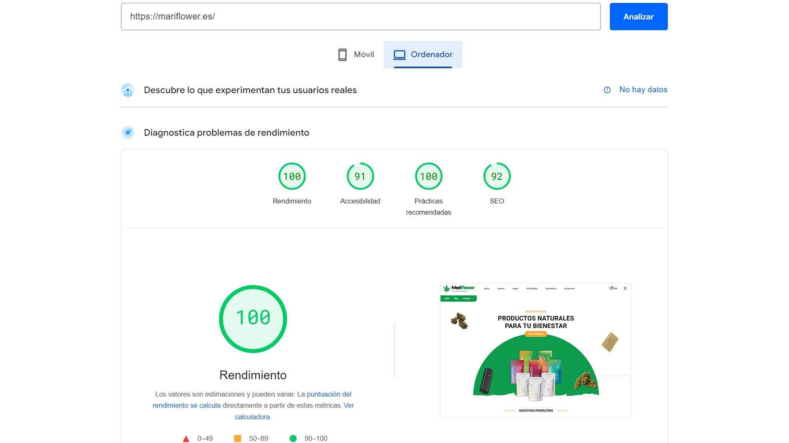The height and width of the screenshot is (443, 789).
Task: Click the Accesibilidad 91 score gauge
Action: [360, 176]
